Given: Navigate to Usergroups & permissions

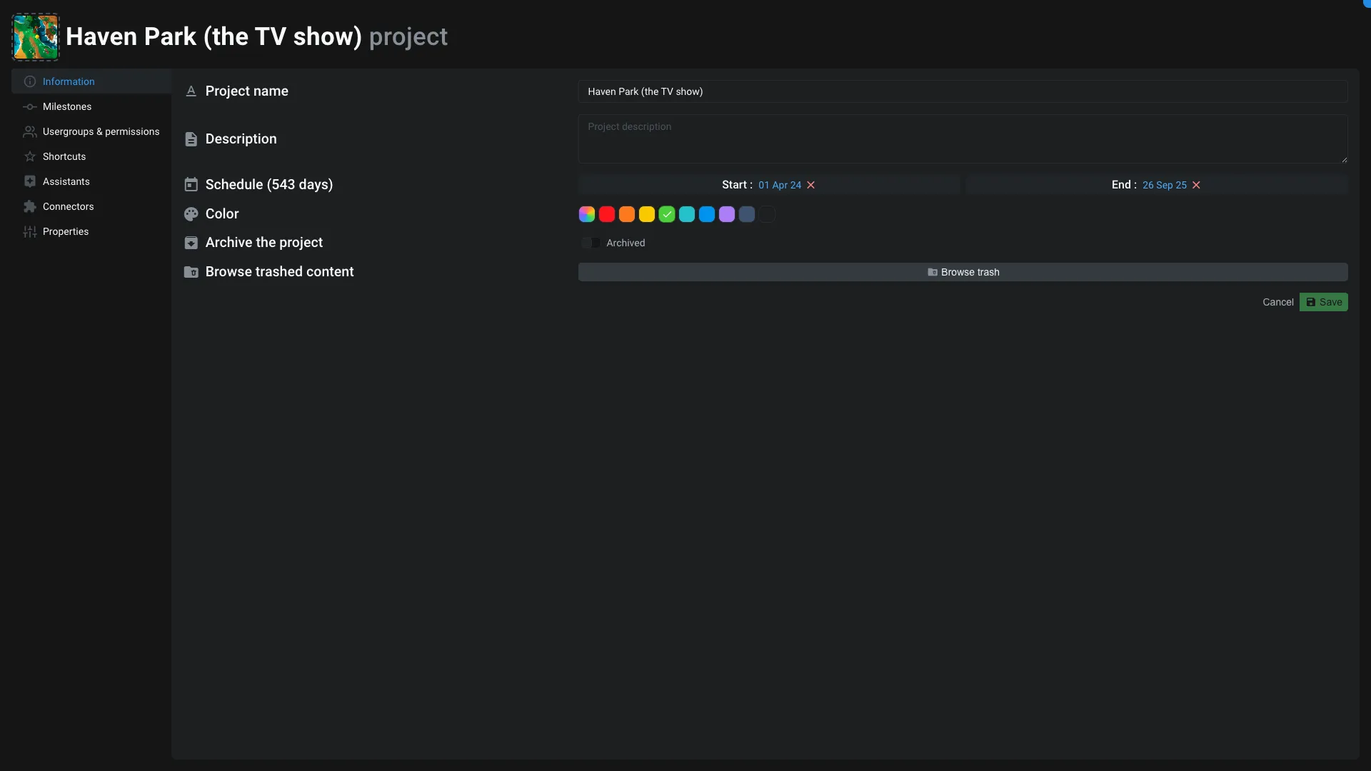Looking at the screenshot, I should [101, 132].
